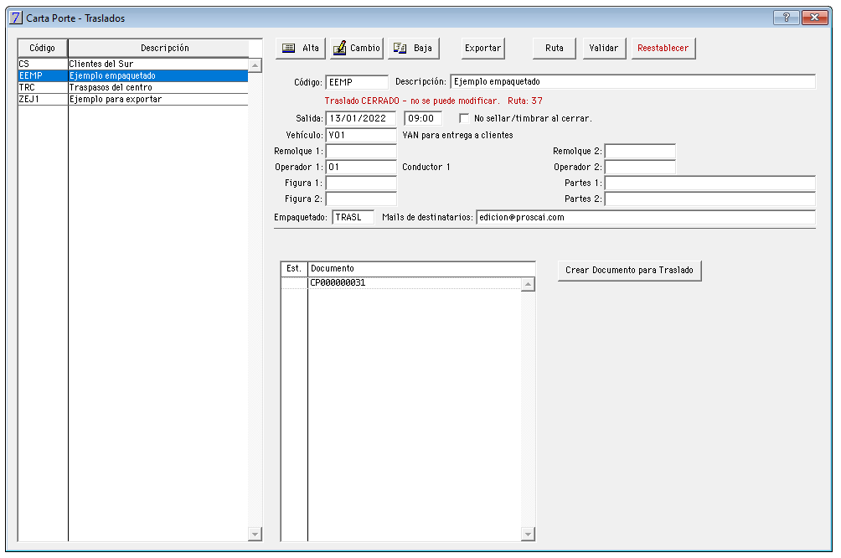Toggle No sellar/timbrar al cerrar checkbox

click(464, 119)
